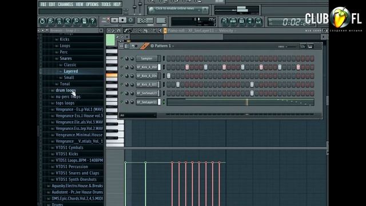Open the XF_Kick_A_050 channel button
This screenshot has width=366, height=206.
click(x=147, y=68)
